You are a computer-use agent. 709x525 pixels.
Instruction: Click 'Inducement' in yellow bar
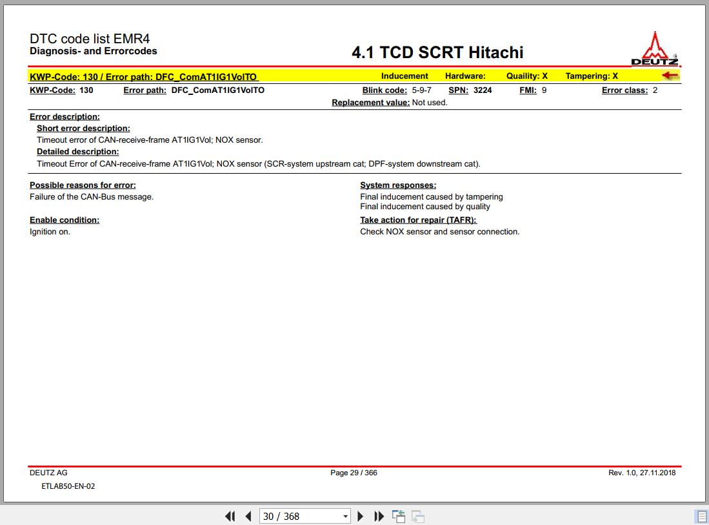(x=404, y=76)
